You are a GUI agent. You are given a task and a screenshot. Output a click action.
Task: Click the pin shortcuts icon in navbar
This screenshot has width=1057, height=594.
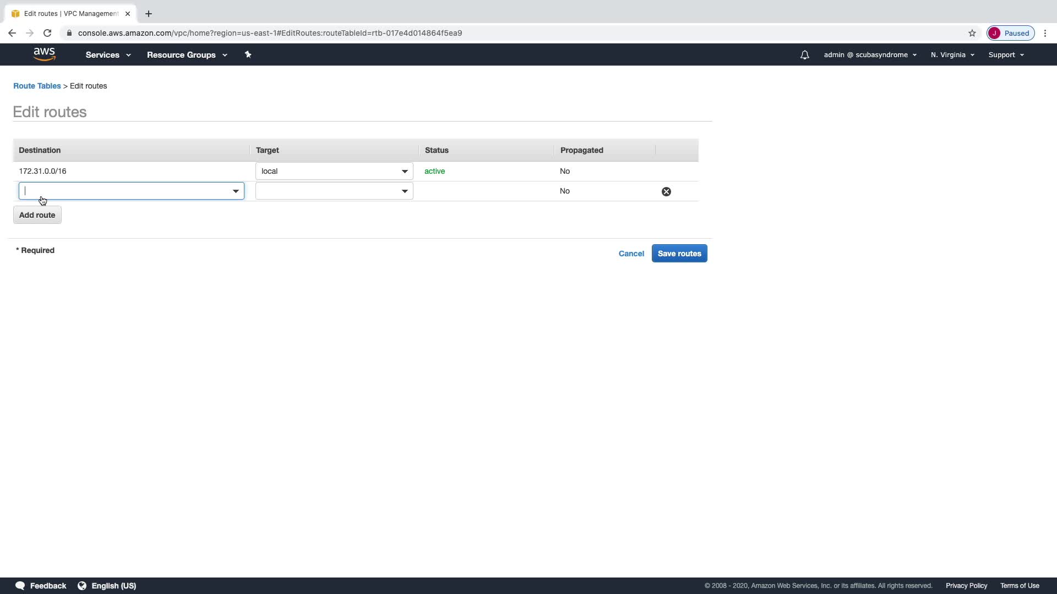[248, 54]
